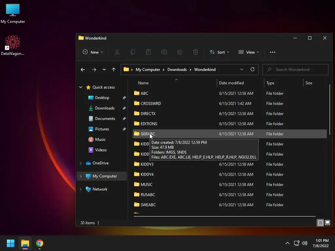Select Pictures in Quick access
335x251 pixels.
[102, 129]
